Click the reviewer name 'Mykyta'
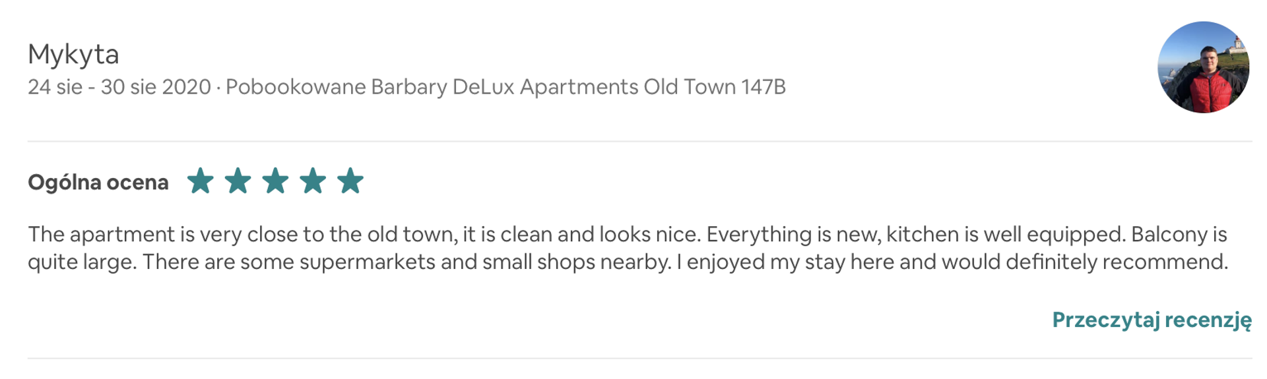This screenshot has height=379, width=1267. coord(73,54)
